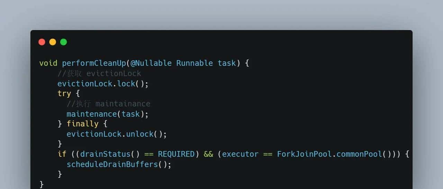Click the maintenance(task) call

click(x=107, y=114)
